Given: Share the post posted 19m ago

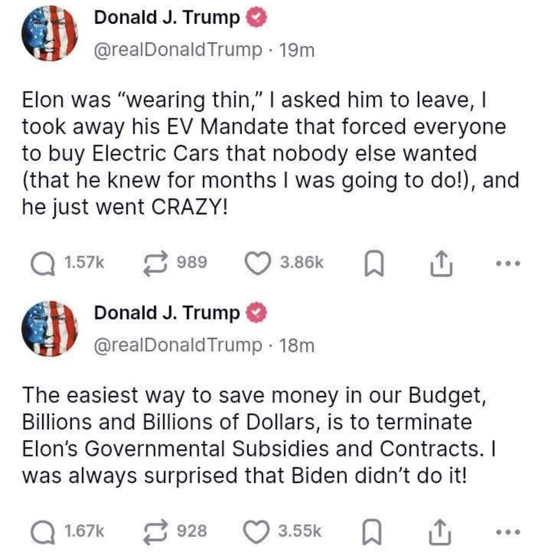Looking at the screenshot, I should click(x=441, y=264).
